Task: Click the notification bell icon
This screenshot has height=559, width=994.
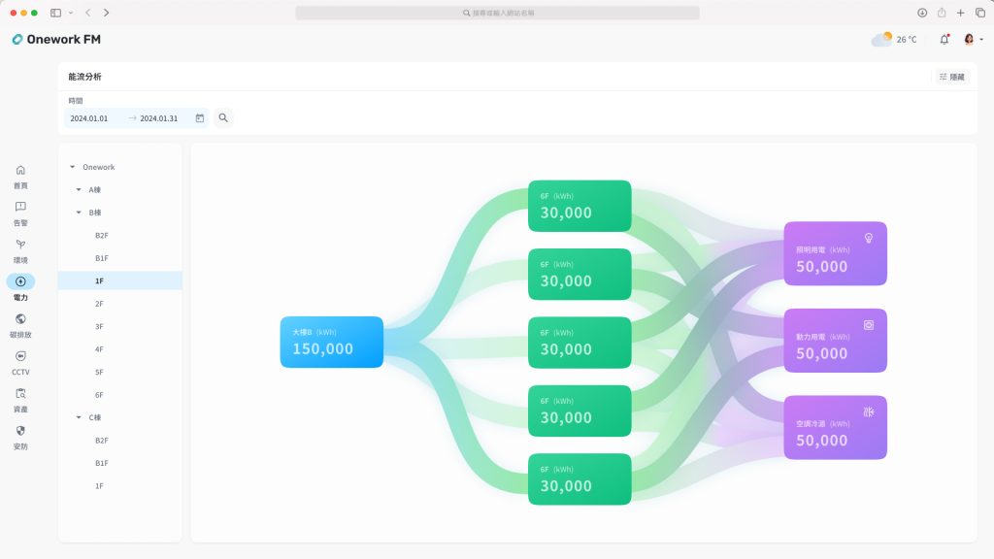Action: 944,39
